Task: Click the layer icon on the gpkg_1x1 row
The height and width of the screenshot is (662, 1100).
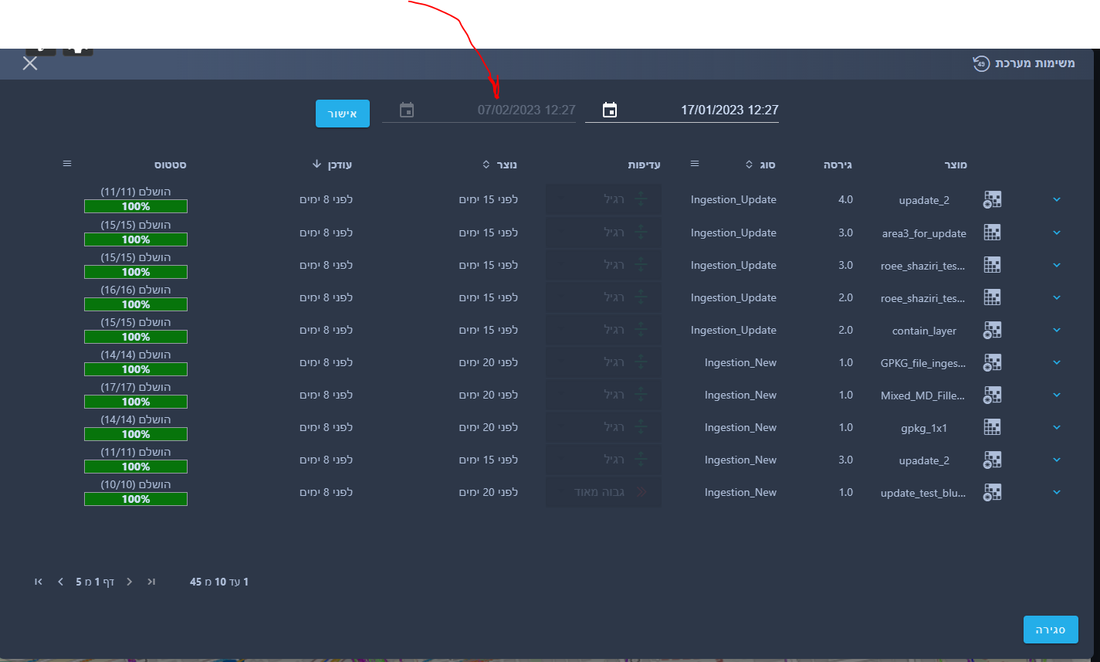Action: [992, 427]
